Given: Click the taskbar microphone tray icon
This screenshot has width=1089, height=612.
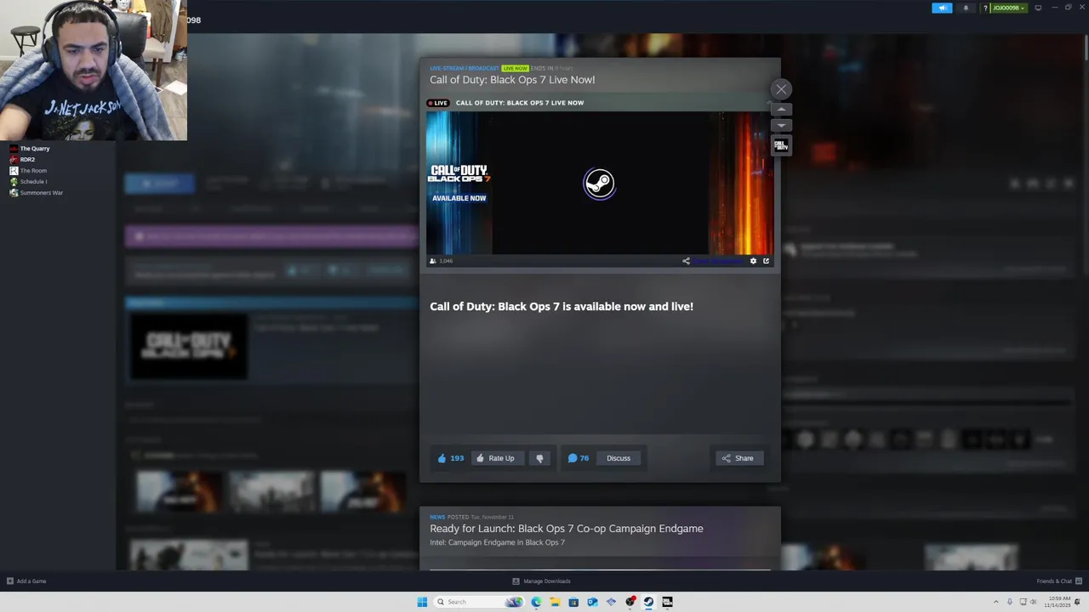Looking at the screenshot, I should [1010, 602].
